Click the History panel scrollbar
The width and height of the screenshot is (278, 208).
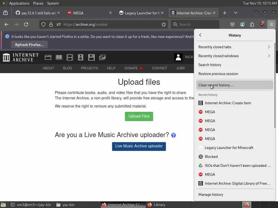[x=275, y=85]
